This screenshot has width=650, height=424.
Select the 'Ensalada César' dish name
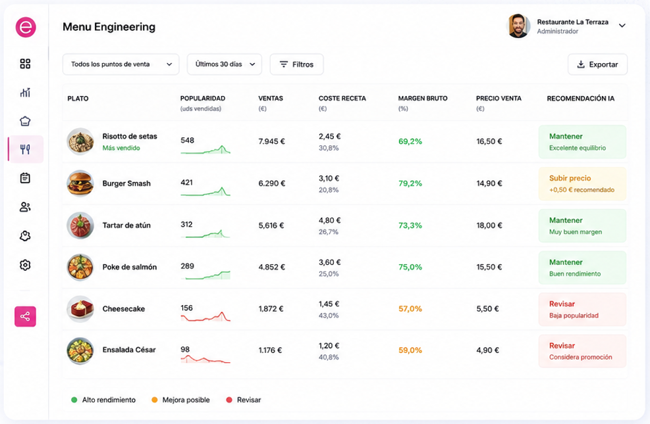click(129, 350)
